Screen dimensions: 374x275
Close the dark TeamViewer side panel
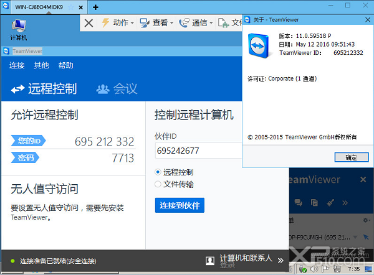click(x=363, y=180)
